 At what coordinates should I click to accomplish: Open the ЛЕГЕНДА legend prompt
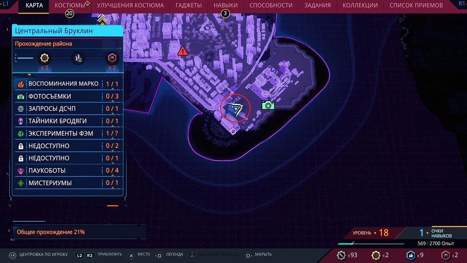(x=169, y=255)
